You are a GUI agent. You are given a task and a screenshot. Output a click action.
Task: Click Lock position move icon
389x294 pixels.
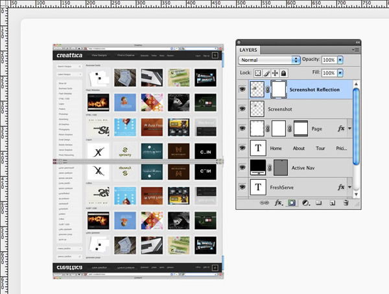(275, 73)
